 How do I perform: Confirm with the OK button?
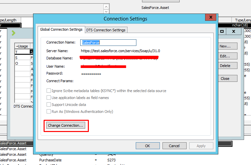(x=148, y=146)
